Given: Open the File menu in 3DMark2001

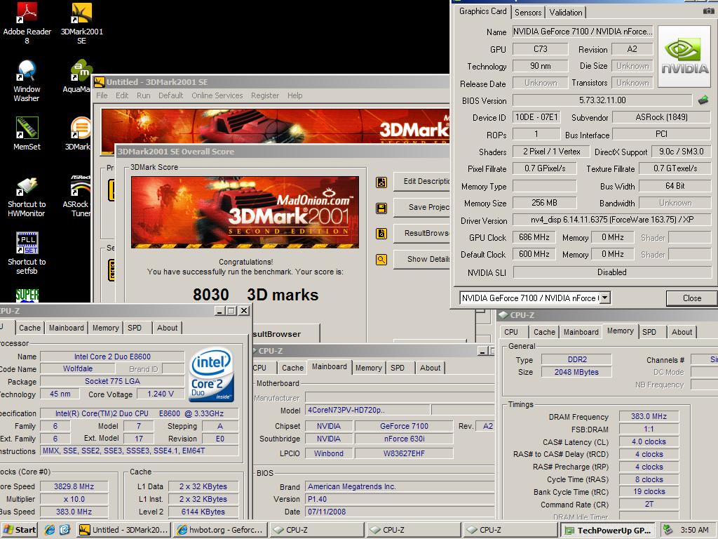Looking at the screenshot, I should [102, 95].
